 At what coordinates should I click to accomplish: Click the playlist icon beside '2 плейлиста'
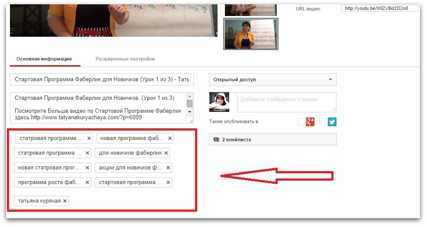[216, 140]
